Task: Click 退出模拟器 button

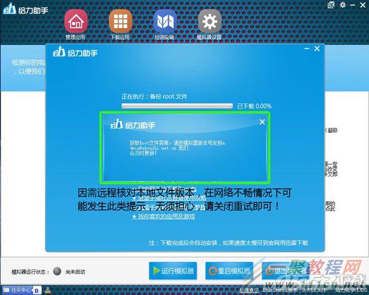Action: pos(285,271)
